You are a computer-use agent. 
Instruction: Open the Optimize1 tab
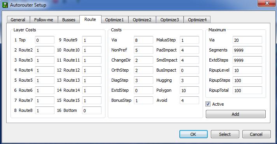114,20
